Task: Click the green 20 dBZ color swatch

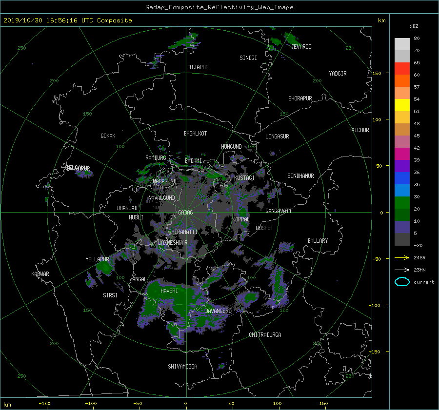Action: click(x=402, y=202)
